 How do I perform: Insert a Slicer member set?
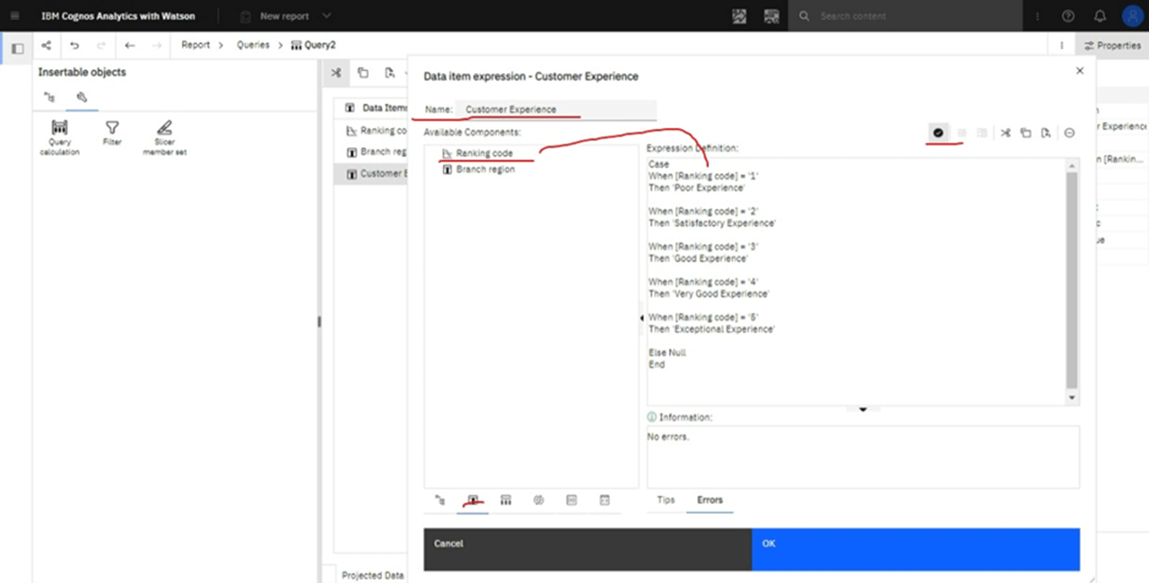coord(164,134)
